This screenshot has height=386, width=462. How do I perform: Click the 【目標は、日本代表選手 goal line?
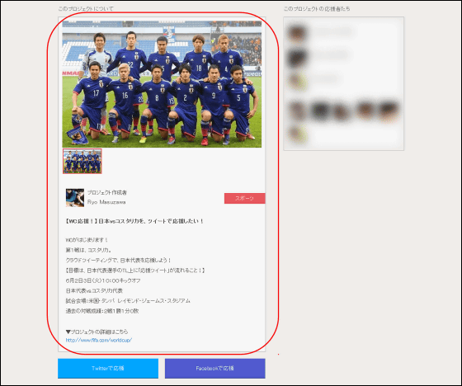135,271
